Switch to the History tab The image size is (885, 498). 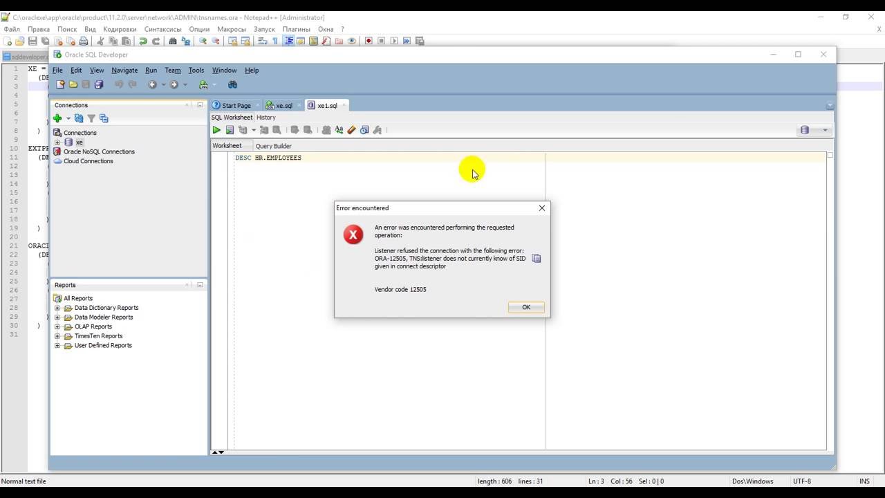pos(265,118)
